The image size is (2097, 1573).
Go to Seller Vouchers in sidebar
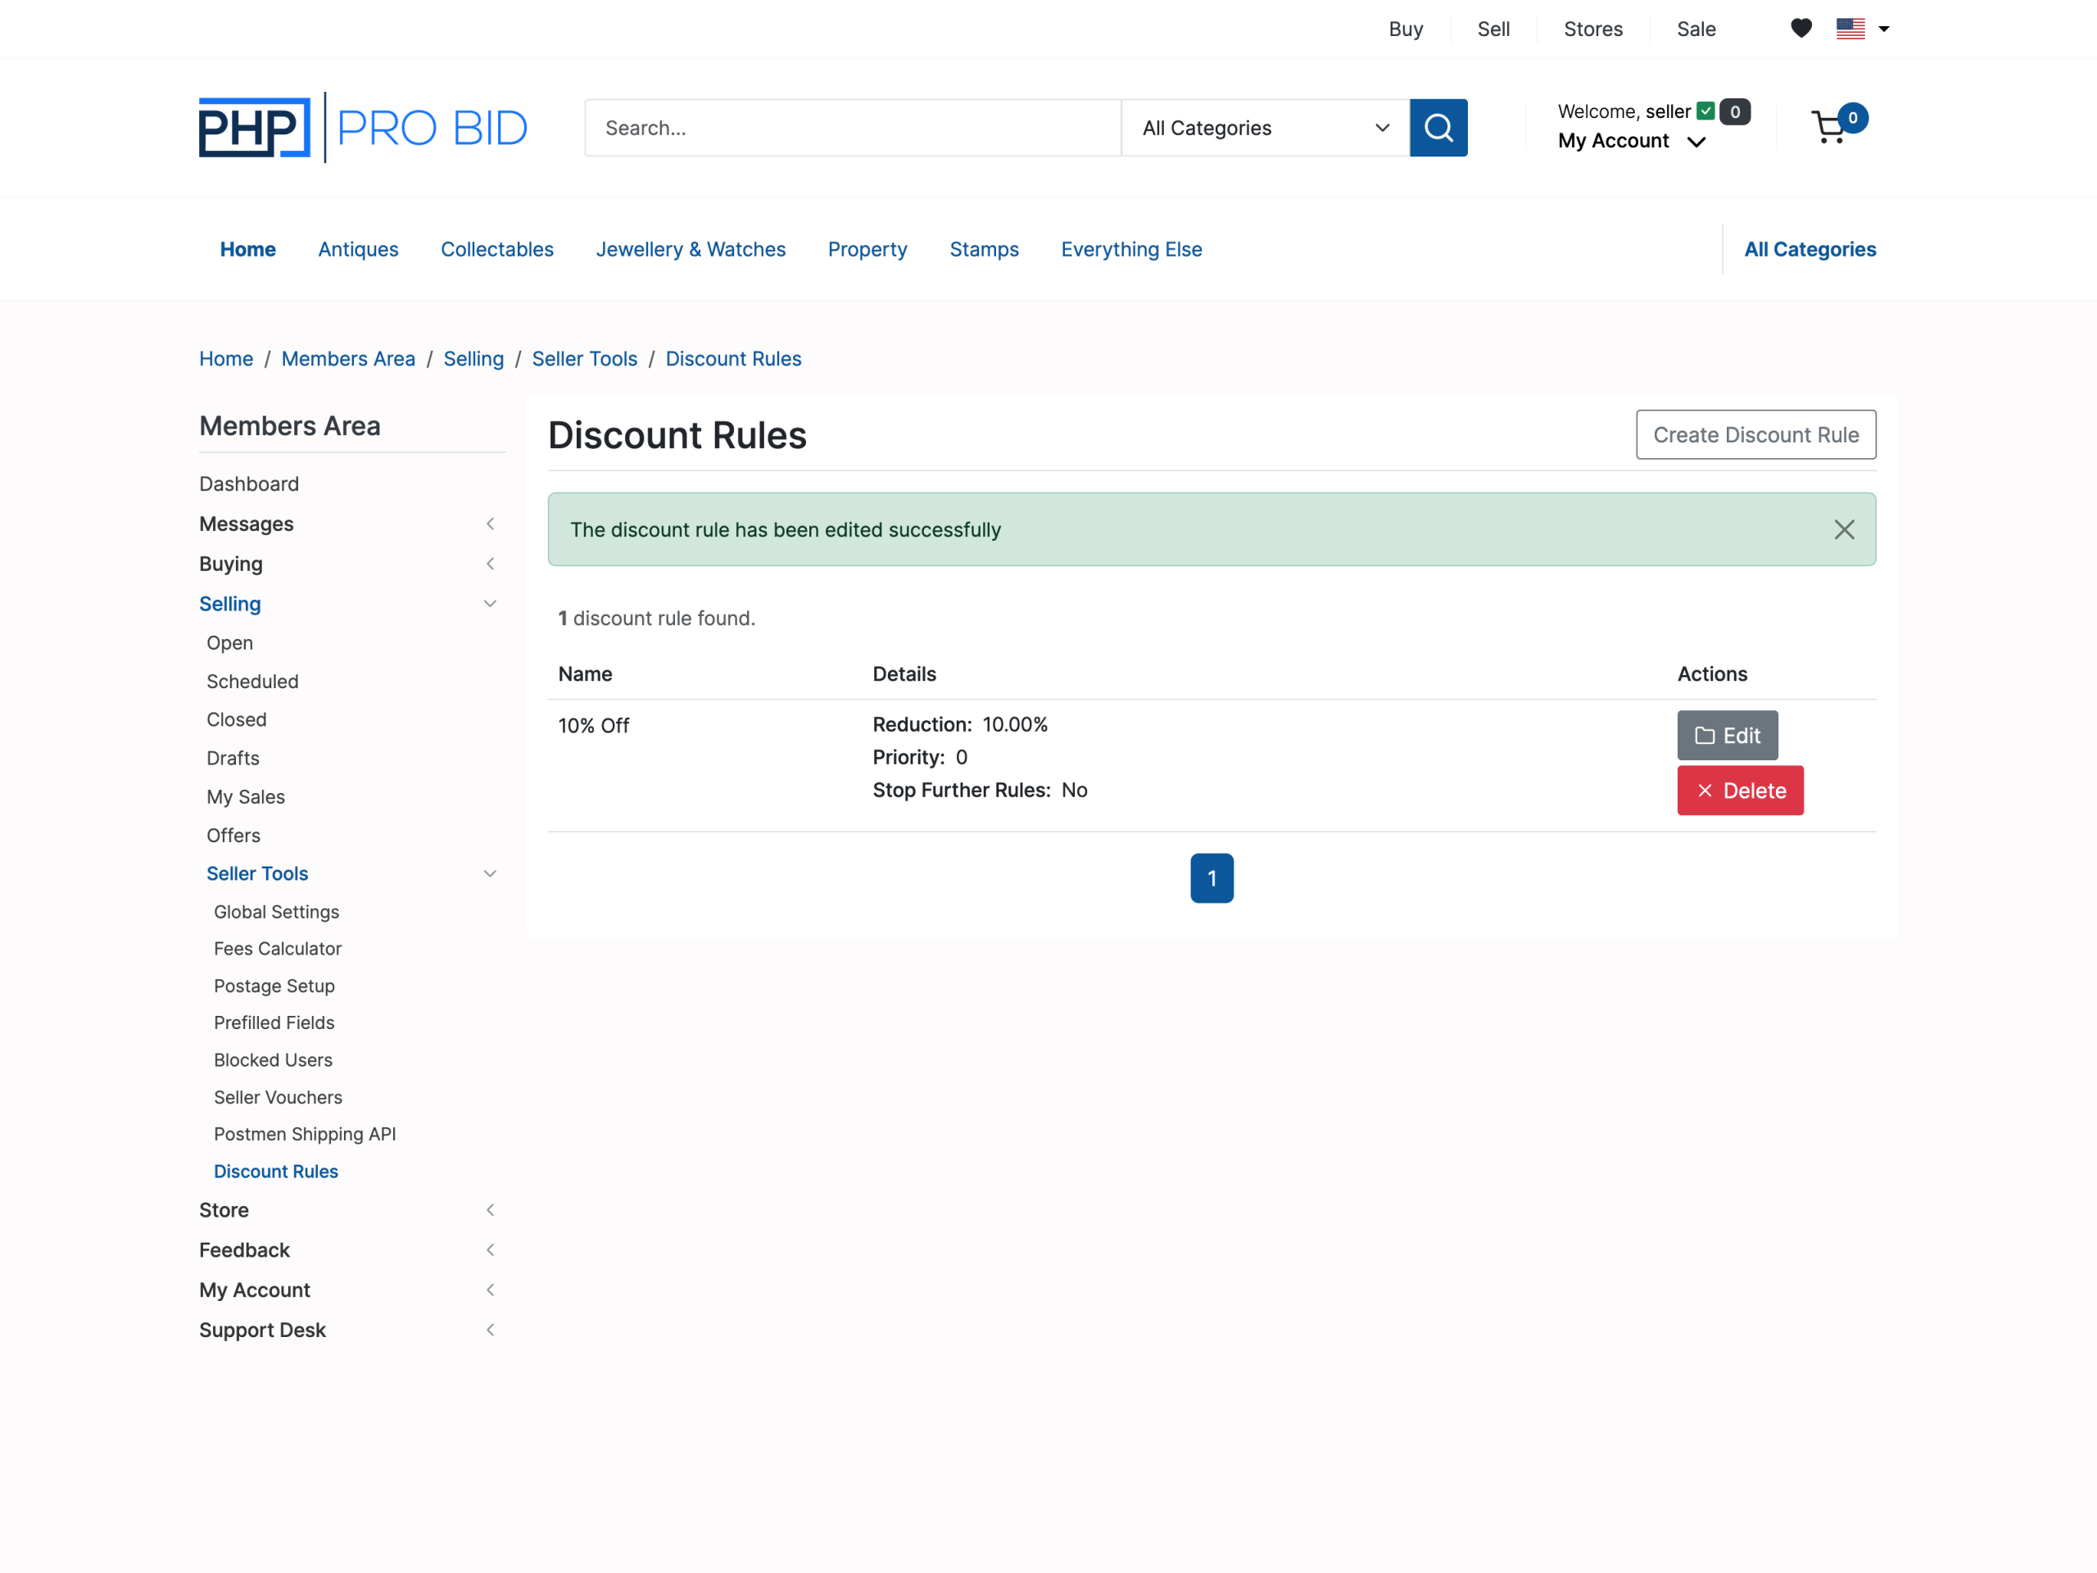(278, 1097)
